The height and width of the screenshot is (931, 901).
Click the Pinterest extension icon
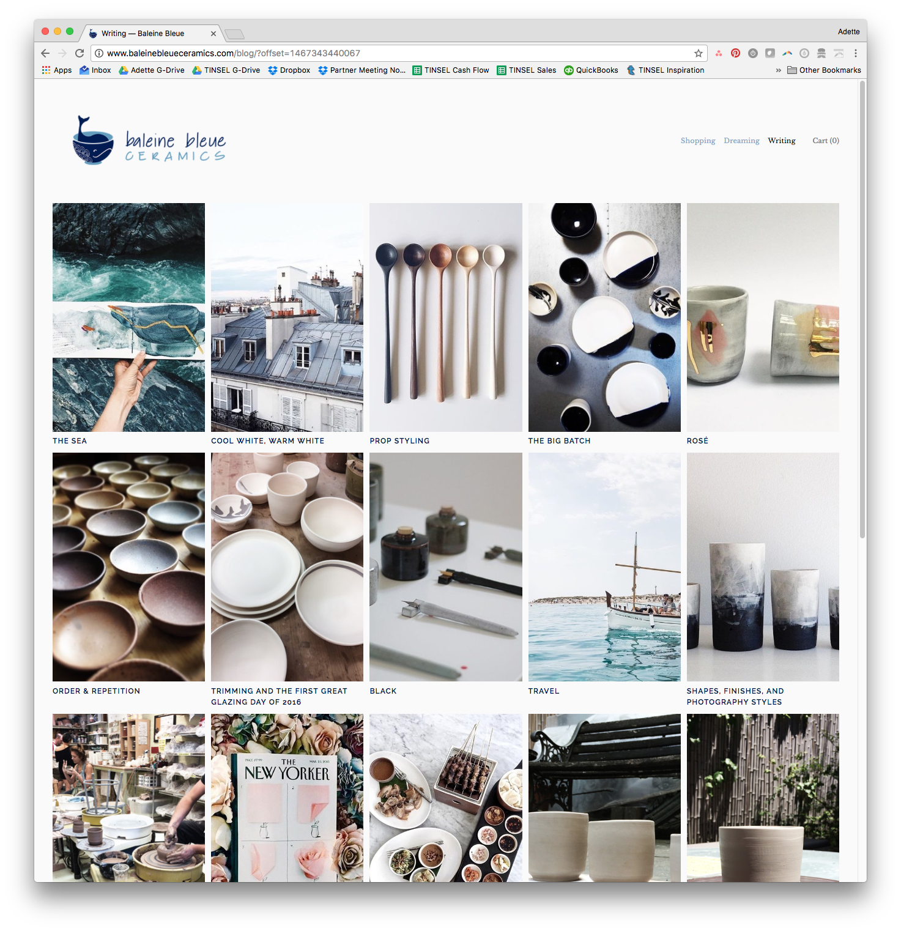(x=736, y=53)
